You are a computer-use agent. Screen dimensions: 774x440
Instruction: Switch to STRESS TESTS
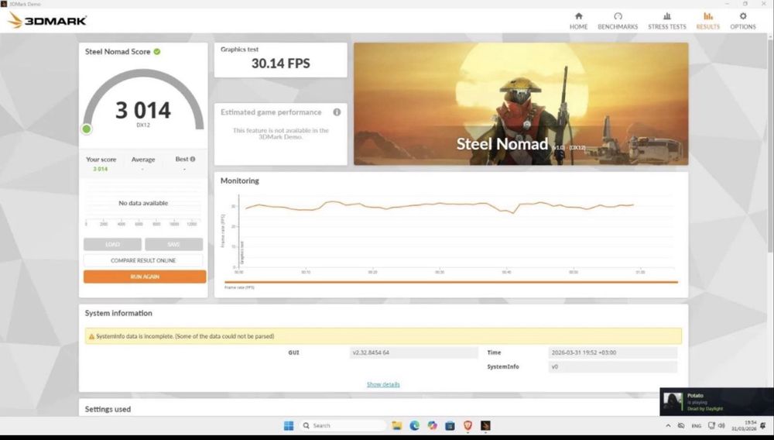(667, 21)
